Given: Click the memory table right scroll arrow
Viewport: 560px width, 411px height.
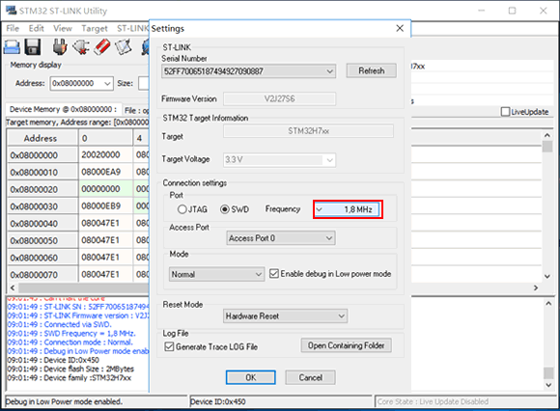Looking at the screenshot, I should pyautogui.click(x=536, y=288).
